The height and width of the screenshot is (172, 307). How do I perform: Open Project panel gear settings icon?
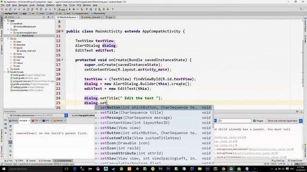pyautogui.click(x=48, y=17)
